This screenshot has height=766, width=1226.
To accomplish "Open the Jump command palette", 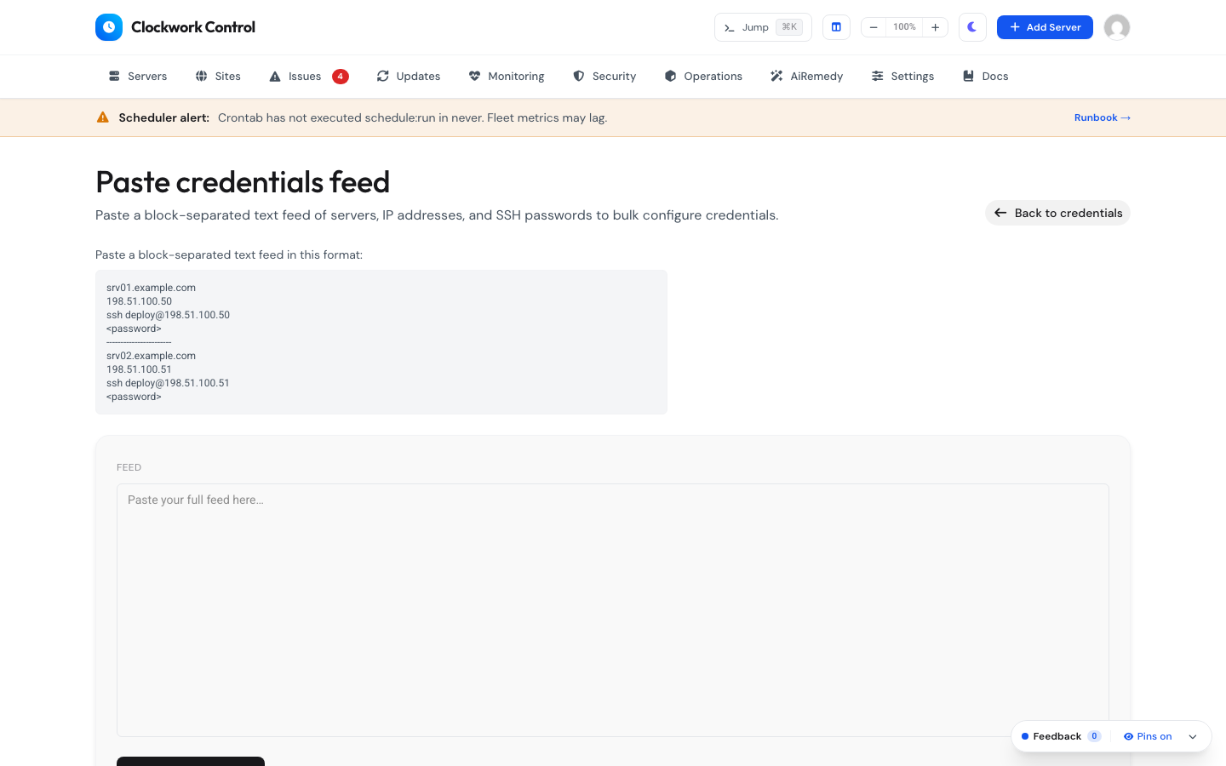I will pos(763,27).
